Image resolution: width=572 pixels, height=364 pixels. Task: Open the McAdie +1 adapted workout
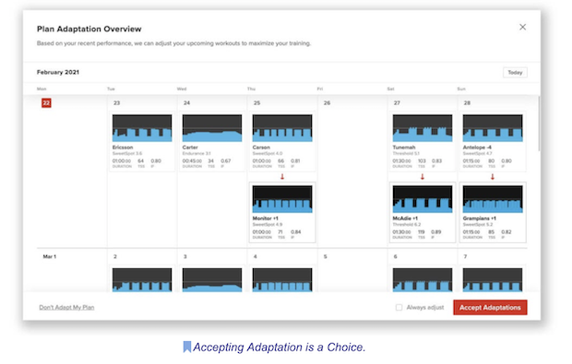[x=423, y=213]
